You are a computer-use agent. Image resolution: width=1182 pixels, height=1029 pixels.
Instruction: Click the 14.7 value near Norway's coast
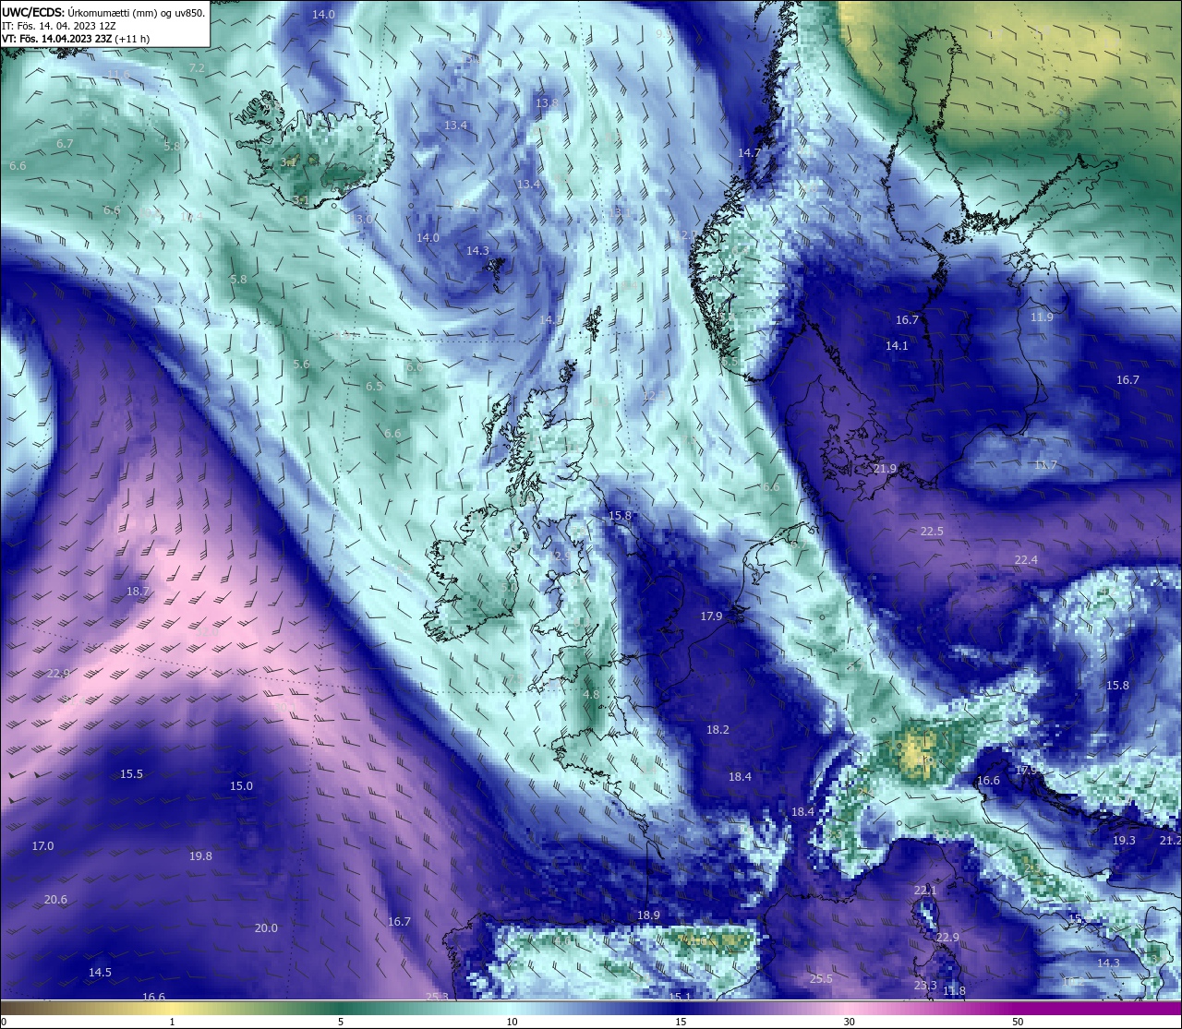pyautogui.click(x=749, y=152)
